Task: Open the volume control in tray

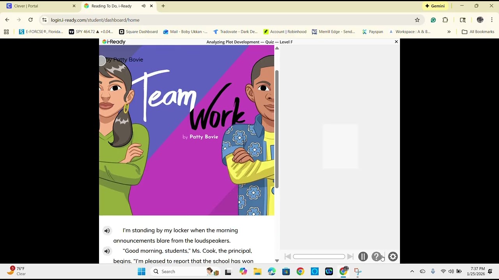Action: (x=451, y=271)
